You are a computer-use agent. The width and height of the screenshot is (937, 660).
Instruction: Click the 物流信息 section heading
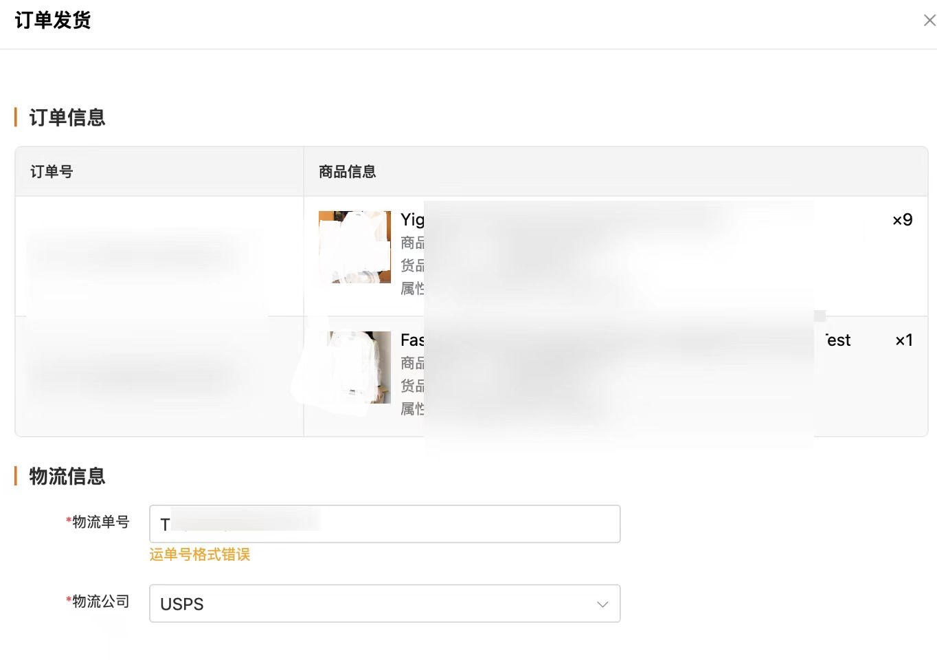(67, 476)
